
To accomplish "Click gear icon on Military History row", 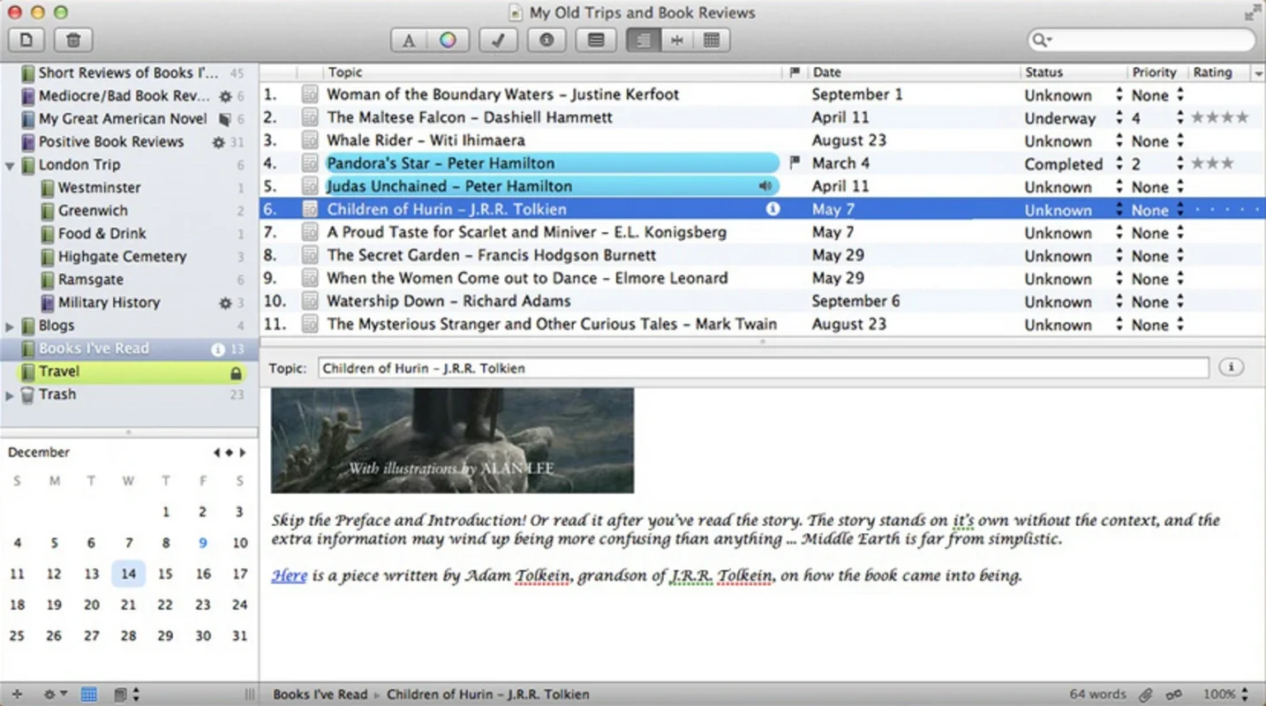I will (x=225, y=303).
